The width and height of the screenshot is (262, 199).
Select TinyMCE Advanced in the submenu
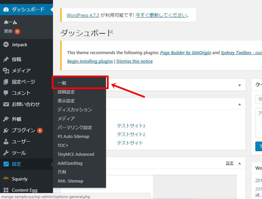[x=79, y=154]
